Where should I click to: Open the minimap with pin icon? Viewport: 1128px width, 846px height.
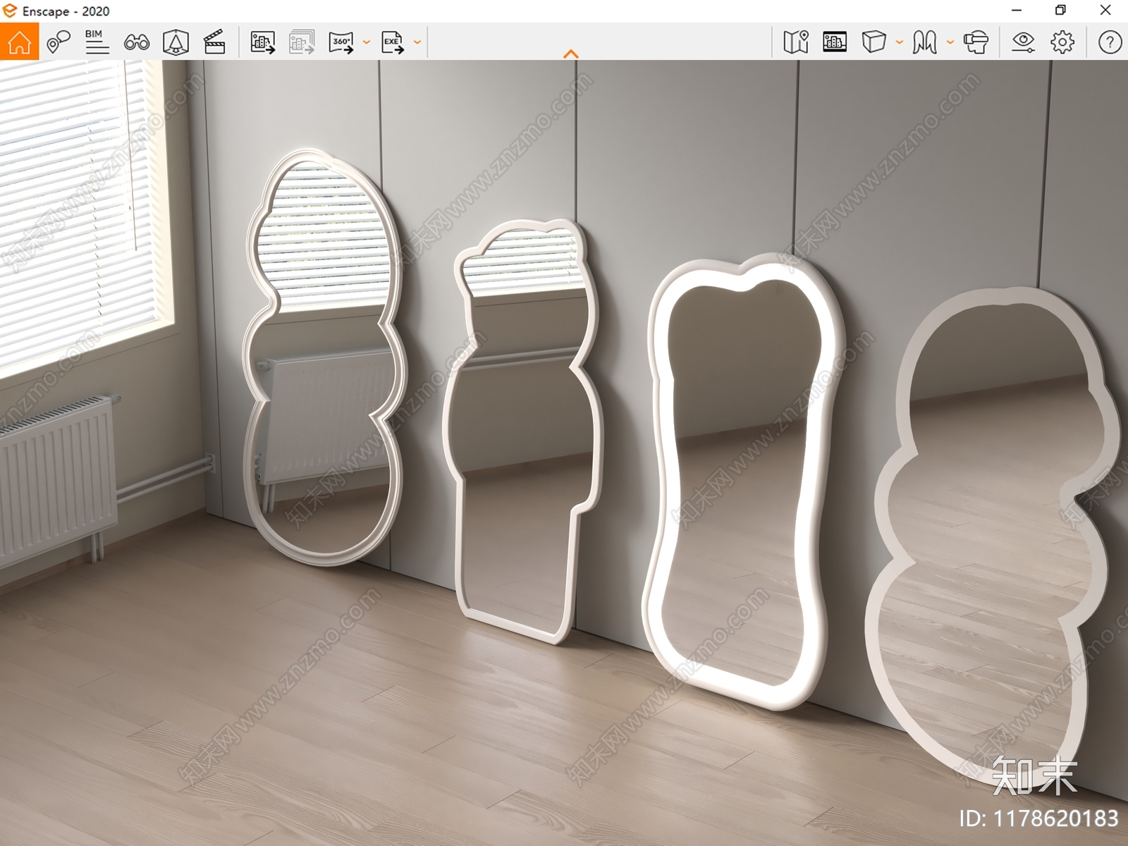796,42
